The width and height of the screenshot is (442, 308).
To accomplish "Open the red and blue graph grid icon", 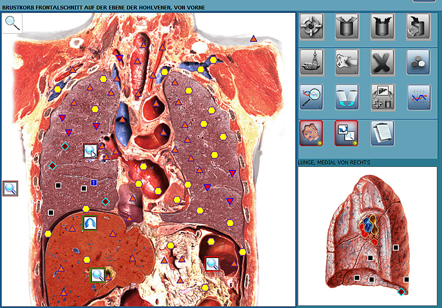I will [x=419, y=97].
